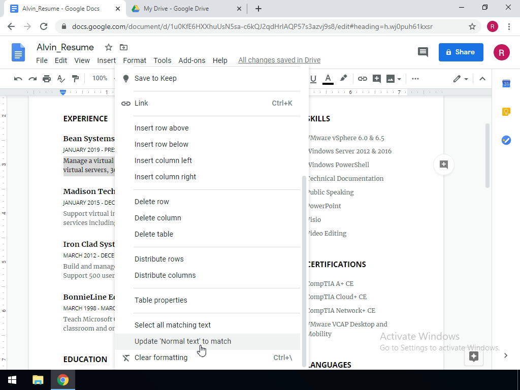Click the add comment toolbar icon
The height and width of the screenshot is (390, 520).
377,79
